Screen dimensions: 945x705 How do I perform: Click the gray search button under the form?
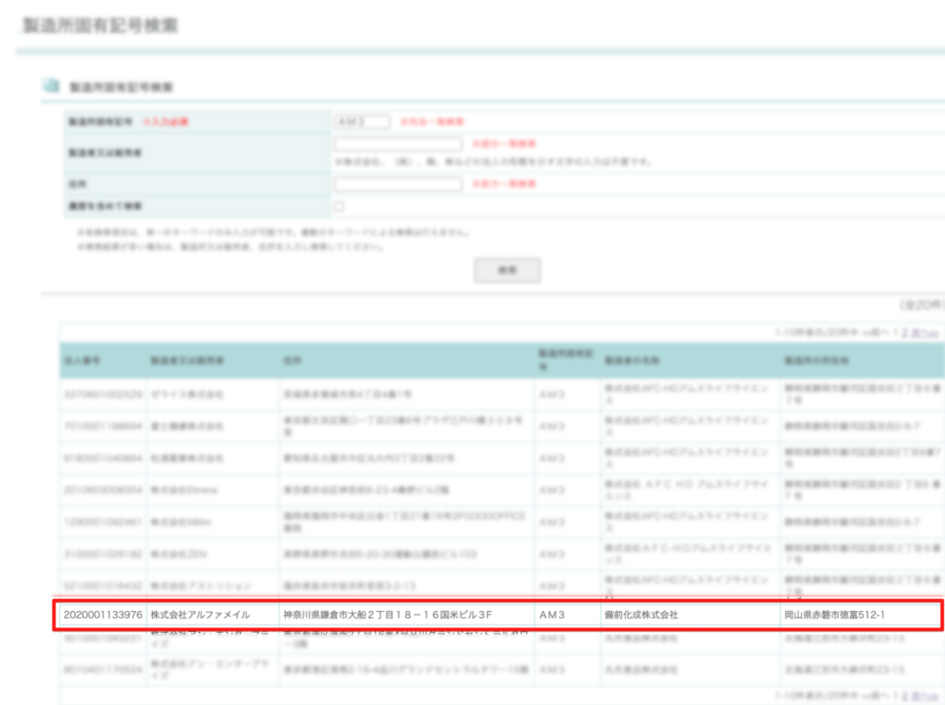[507, 270]
